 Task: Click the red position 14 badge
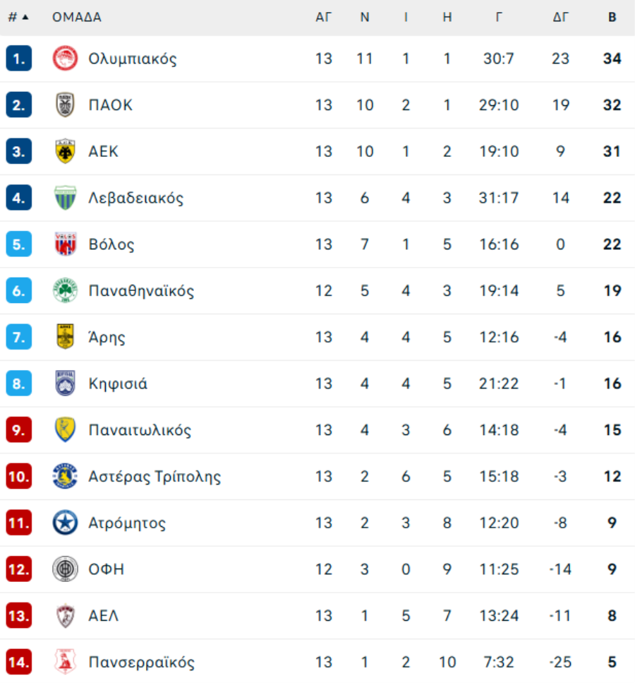click(19, 663)
